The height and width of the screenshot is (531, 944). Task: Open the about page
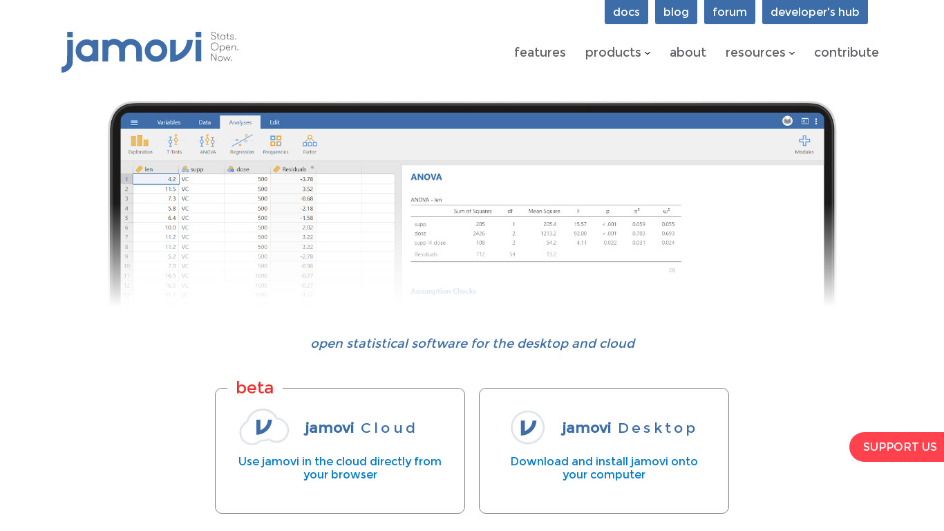pos(688,53)
